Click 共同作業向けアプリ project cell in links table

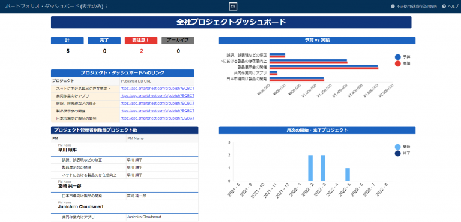[x=86, y=96]
